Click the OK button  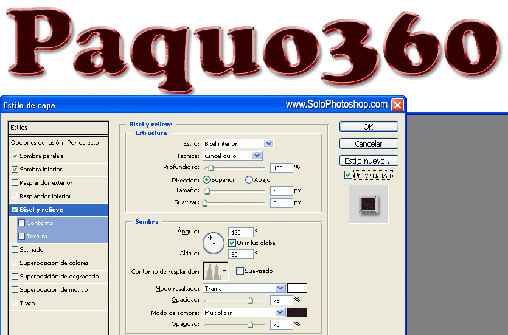[x=369, y=126]
